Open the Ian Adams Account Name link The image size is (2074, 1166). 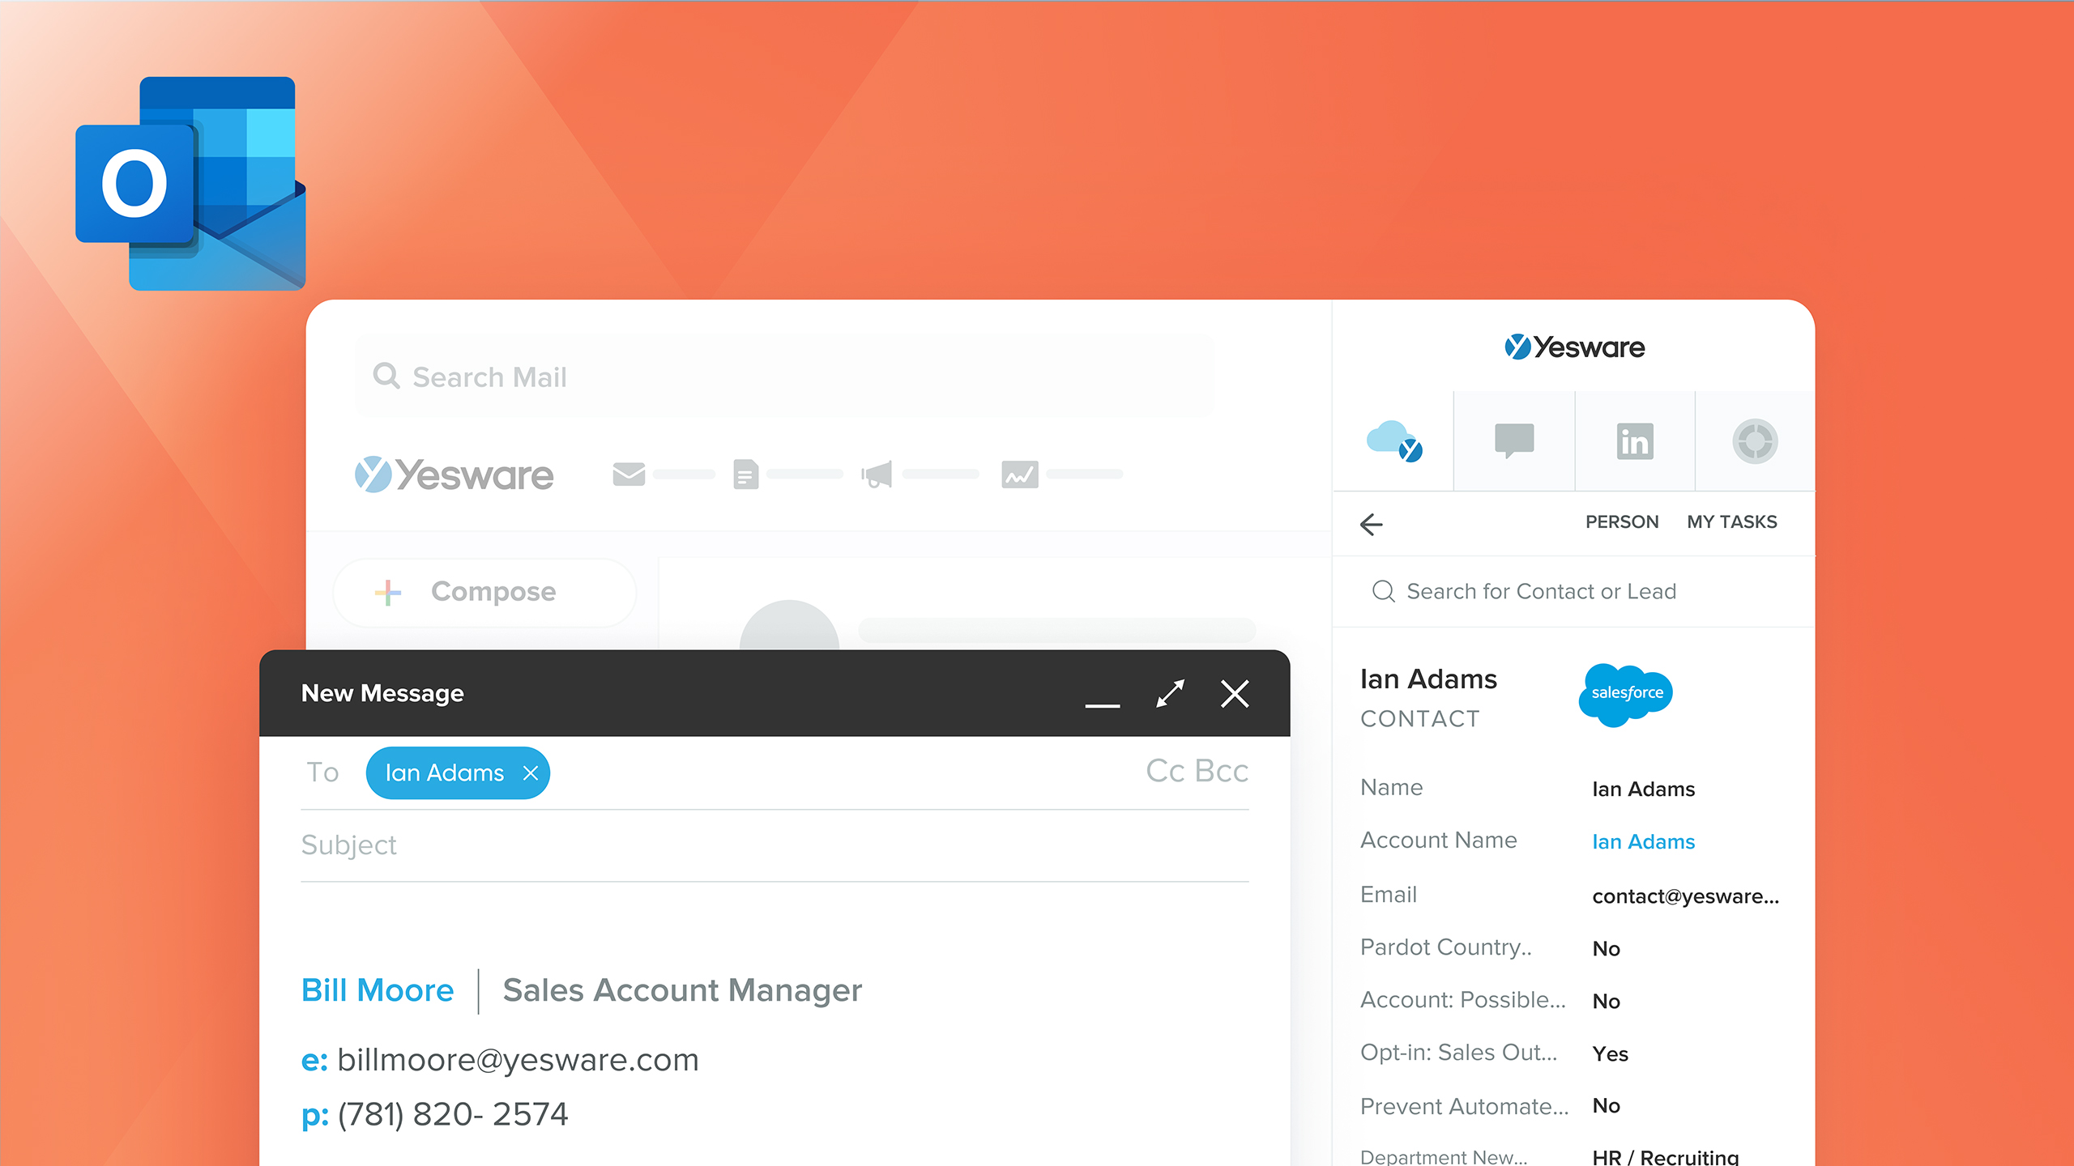(1643, 842)
